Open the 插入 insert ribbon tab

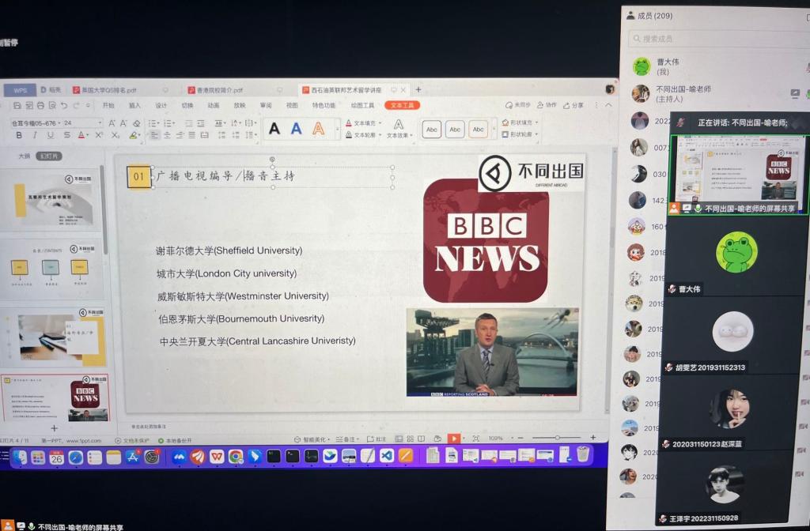(134, 105)
